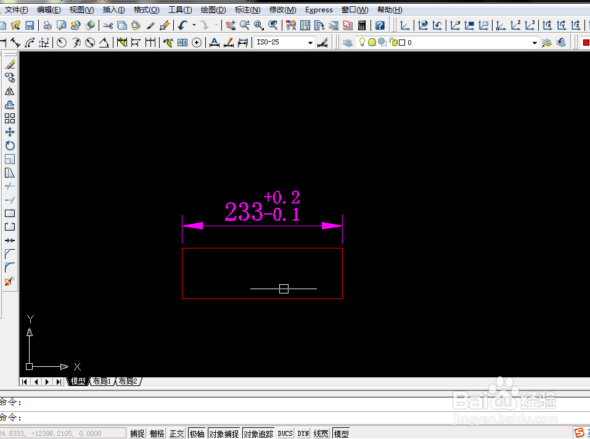This screenshot has width=590, height=439.
Task: Open the 文件(F) menu
Action: pos(17,10)
